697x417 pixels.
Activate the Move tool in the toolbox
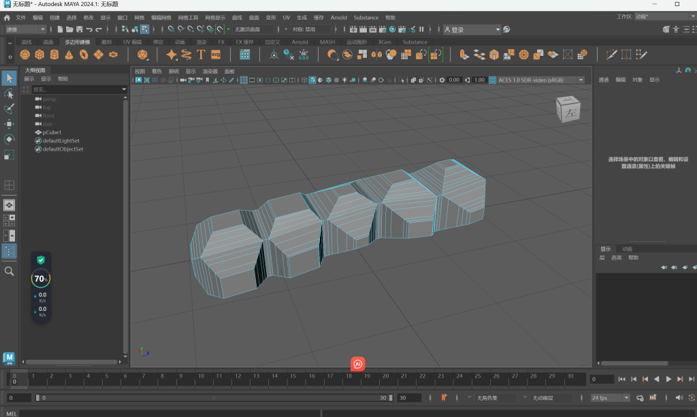[9, 124]
